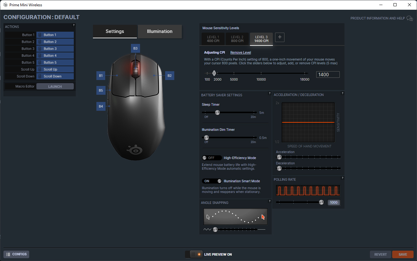Image resolution: width=417 pixels, height=261 pixels.
Task: Select the B1 left button marker
Action: pos(101,76)
